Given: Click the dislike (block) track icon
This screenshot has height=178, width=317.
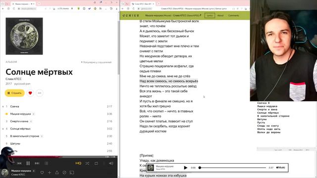Looking at the screenshot, I should (x=64, y=173).
